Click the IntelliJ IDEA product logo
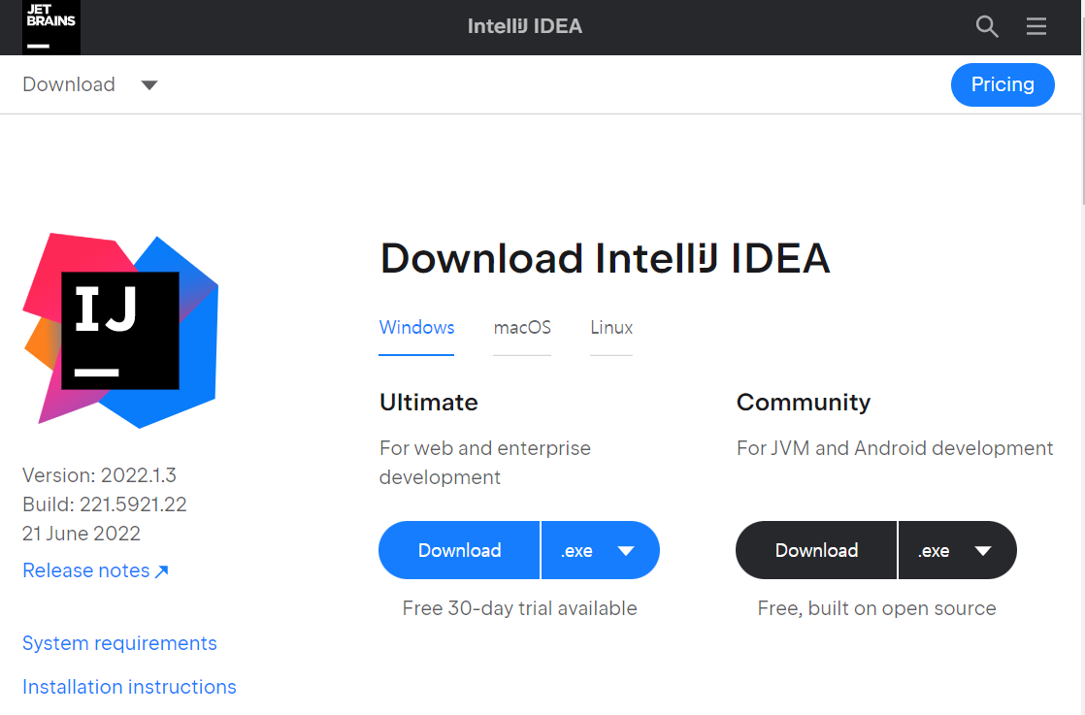Viewport: 1085px width, 715px height. [x=121, y=331]
